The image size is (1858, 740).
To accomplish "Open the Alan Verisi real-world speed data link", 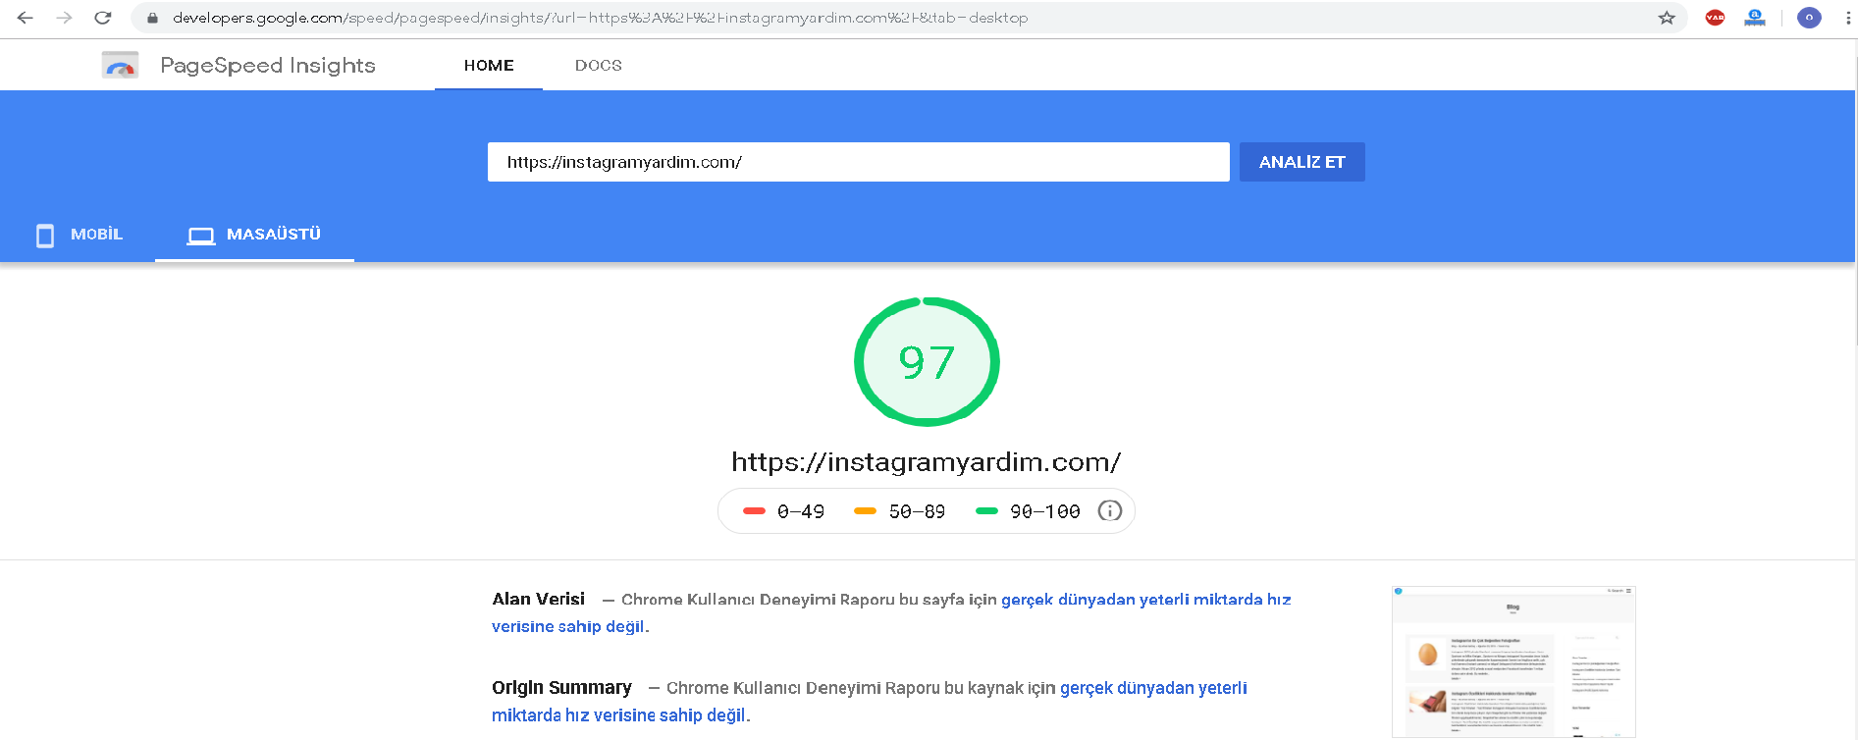I will coord(891,612).
